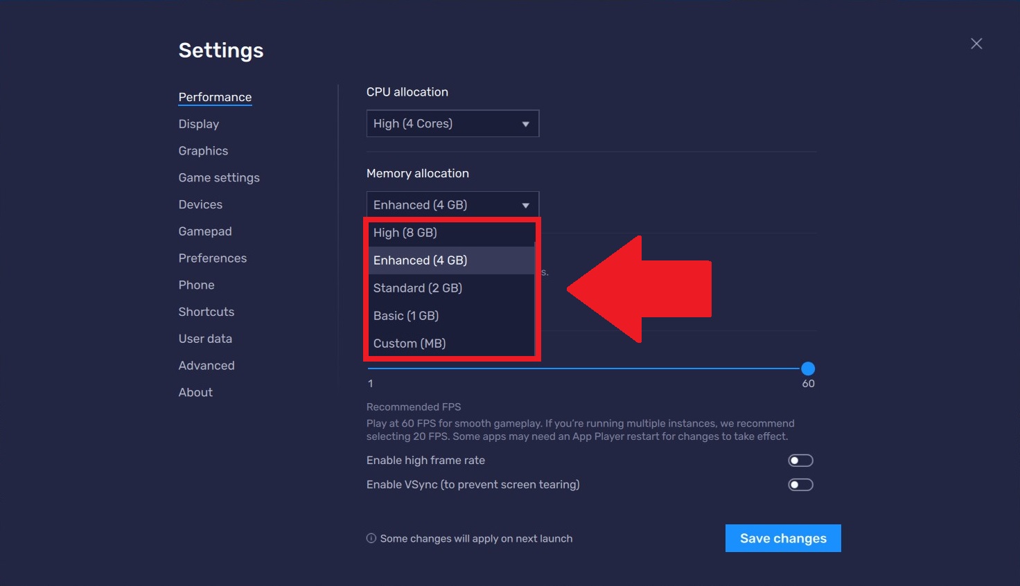This screenshot has height=586, width=1020.
Task: Click the info icon beside next launch note
Action: [371, 538]
